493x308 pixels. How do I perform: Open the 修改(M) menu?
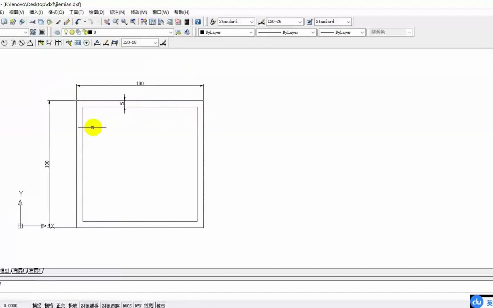click(x=139, y=12)
